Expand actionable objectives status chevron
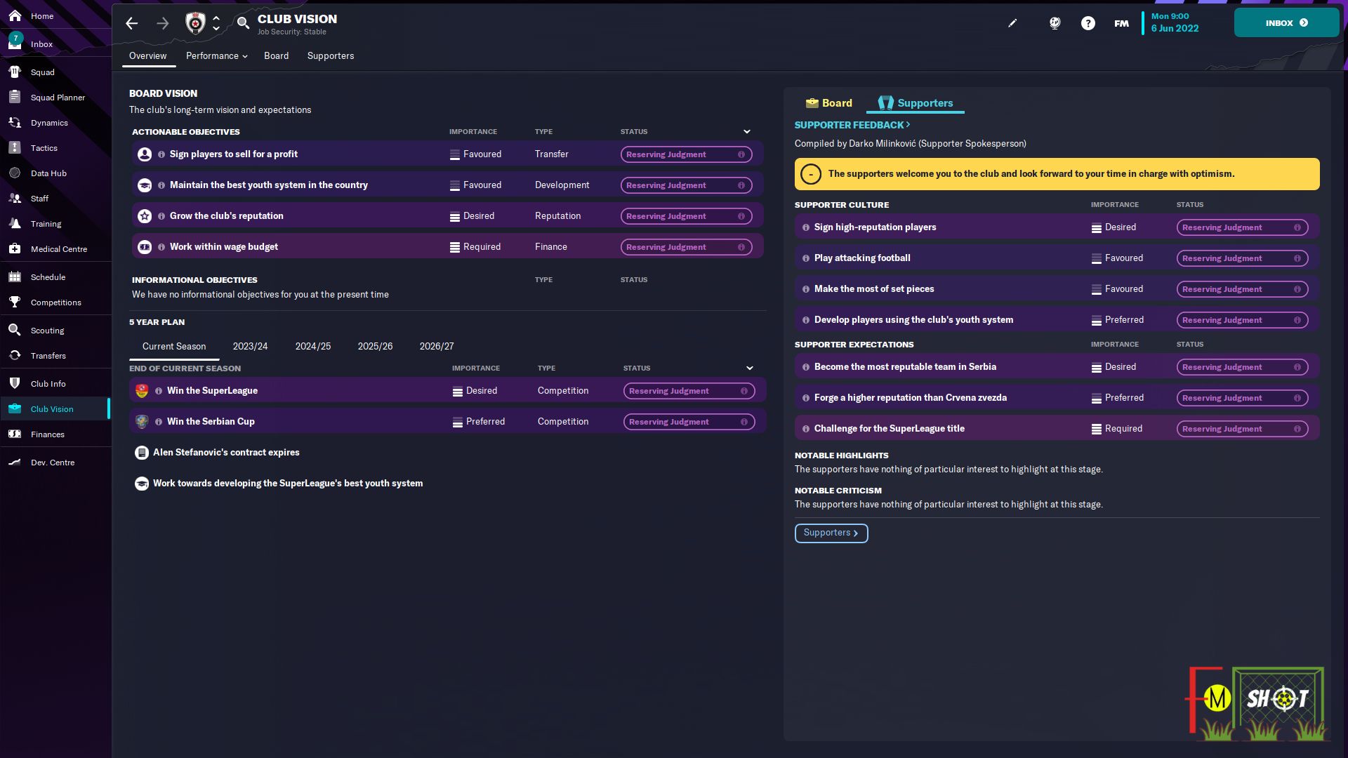Image resolution: width=1348 pixels, height=758 pixels. (747, 132)
